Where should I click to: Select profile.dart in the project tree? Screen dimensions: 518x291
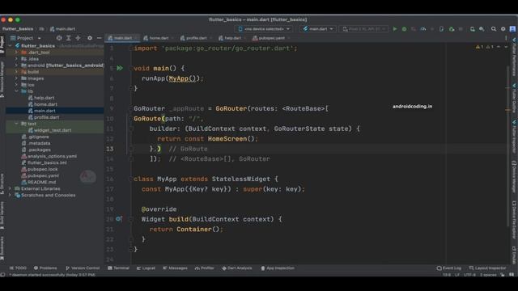47,117
